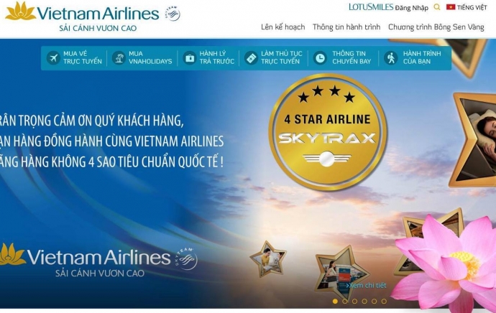Open search with the magnifier icon
This screenshot has width=496, height=313.
coord(437,7)
